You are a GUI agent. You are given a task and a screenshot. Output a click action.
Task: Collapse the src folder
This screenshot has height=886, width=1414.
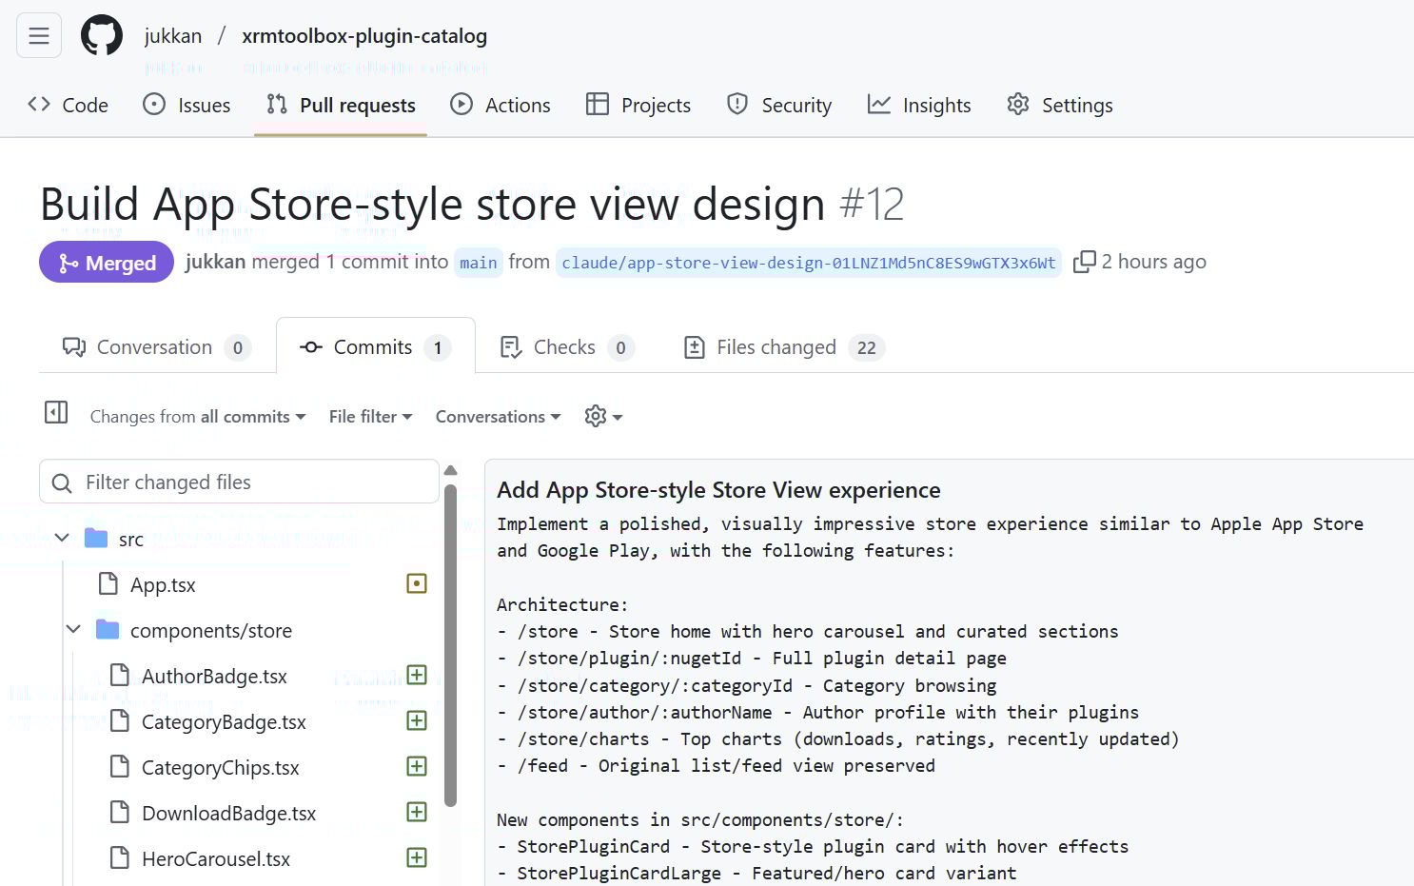63,539
